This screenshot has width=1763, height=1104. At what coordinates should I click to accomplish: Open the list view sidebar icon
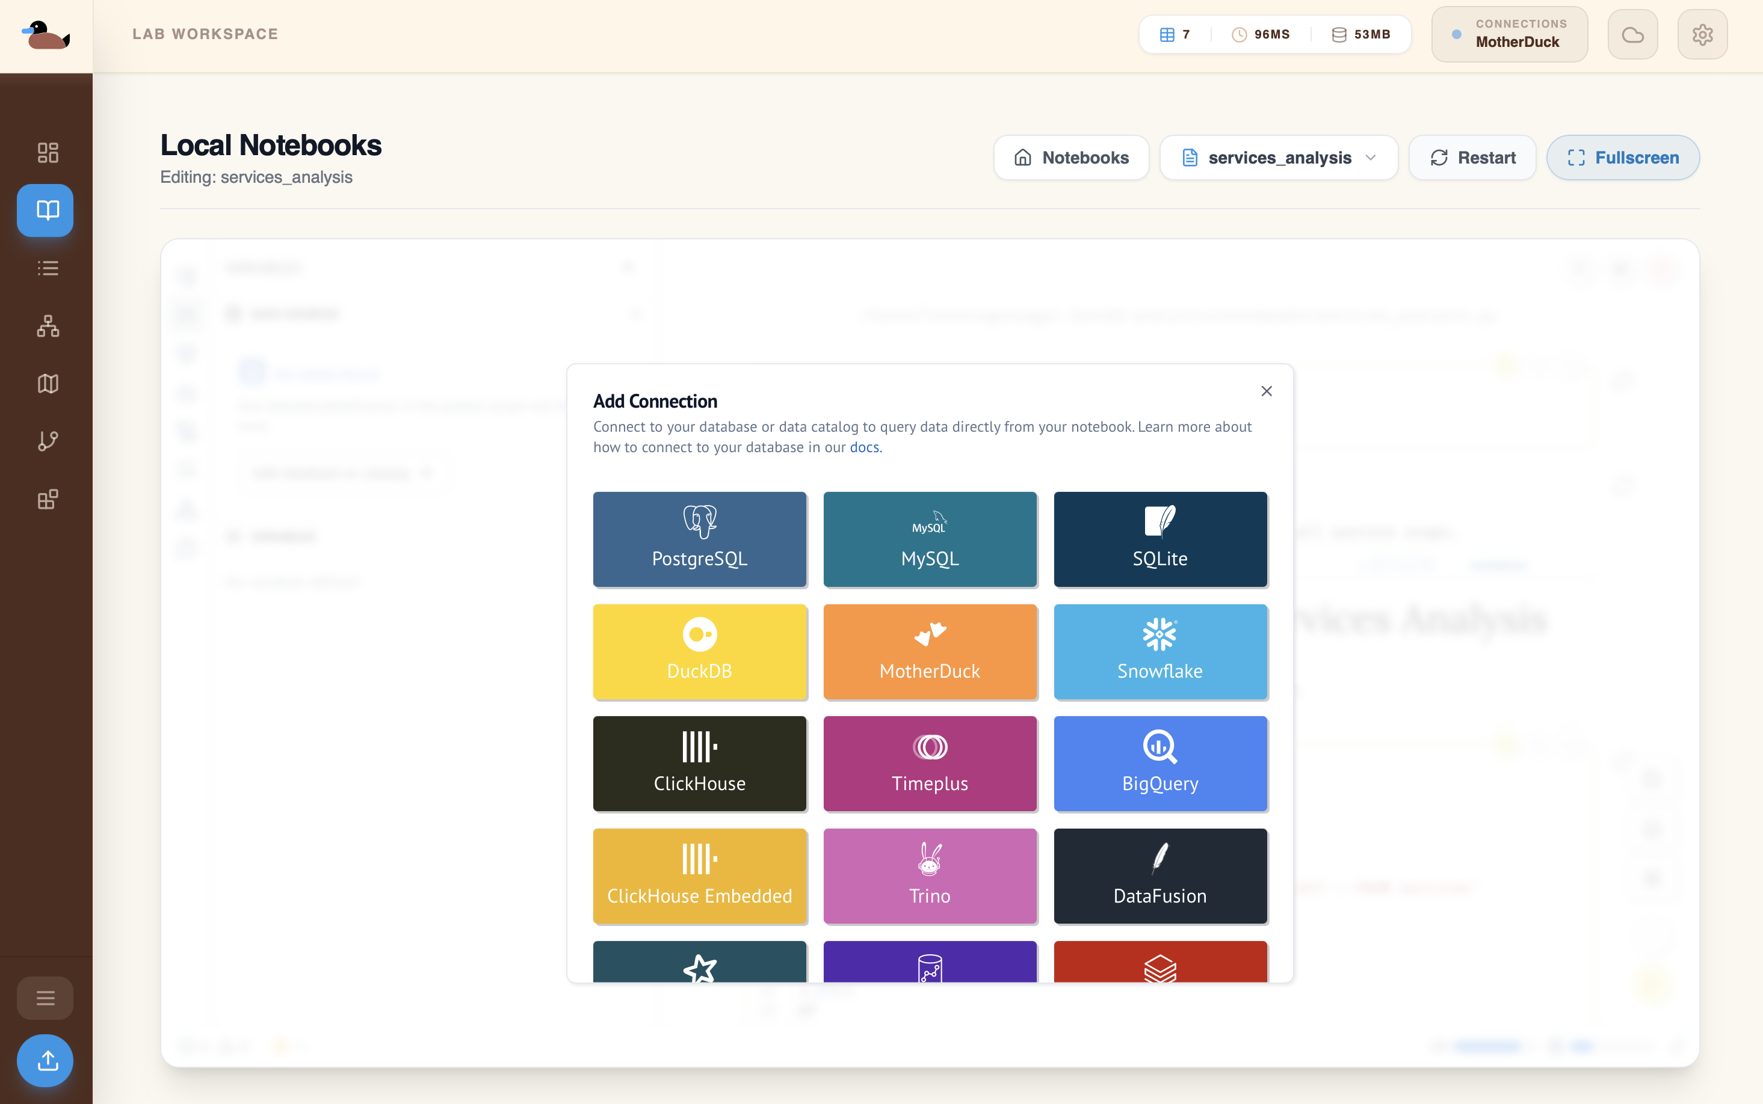48,268
